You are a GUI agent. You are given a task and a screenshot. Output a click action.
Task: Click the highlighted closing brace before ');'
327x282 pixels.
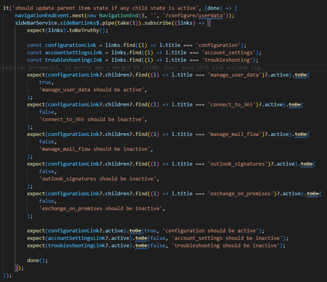click(16, 268)
